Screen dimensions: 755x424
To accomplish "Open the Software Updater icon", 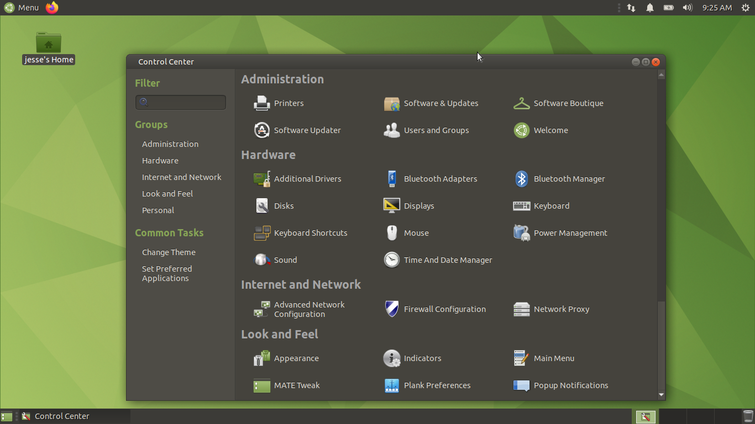I will [261, 130].
